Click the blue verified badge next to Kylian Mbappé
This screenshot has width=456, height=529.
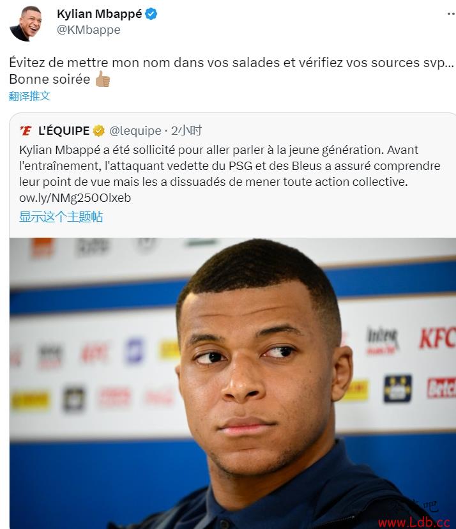coord(151,14)
